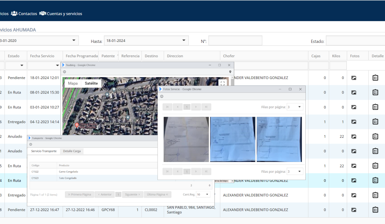
Task: Toggle fullscreen on the satellite map
Action: pos(223,83)
